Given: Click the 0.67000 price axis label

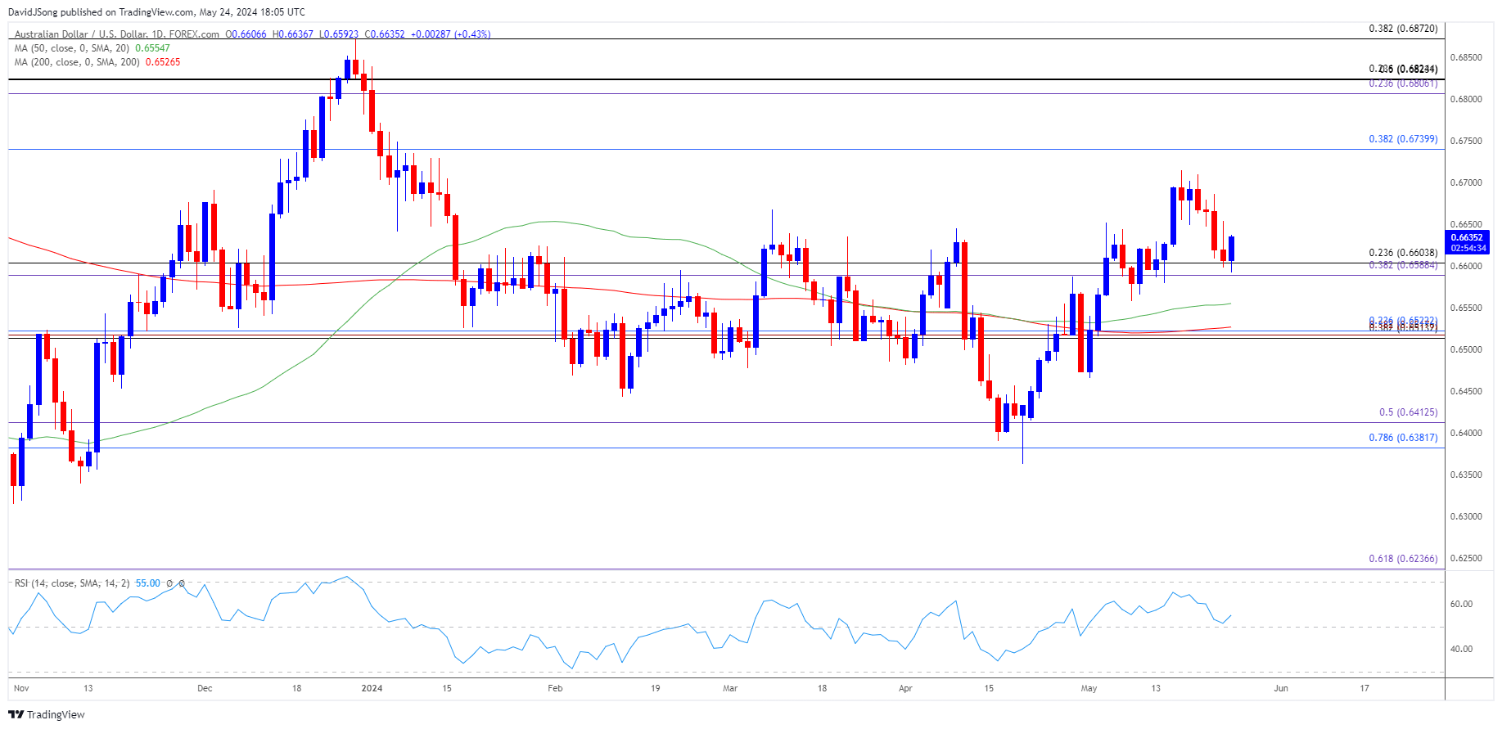Looking at the screenshot, I should pos(1466,182).
